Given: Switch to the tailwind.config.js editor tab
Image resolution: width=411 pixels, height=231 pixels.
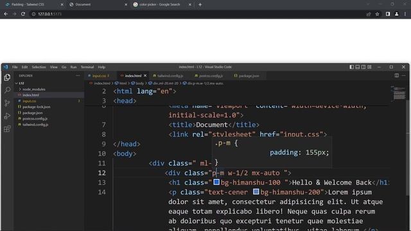Looking at the screenshot, I should (170, 76).
